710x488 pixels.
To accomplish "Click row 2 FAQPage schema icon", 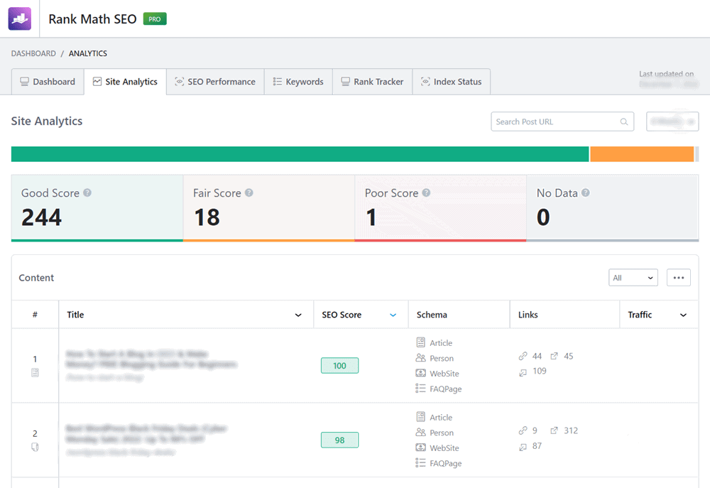I will pyautogui.click(x=420, y=462).
